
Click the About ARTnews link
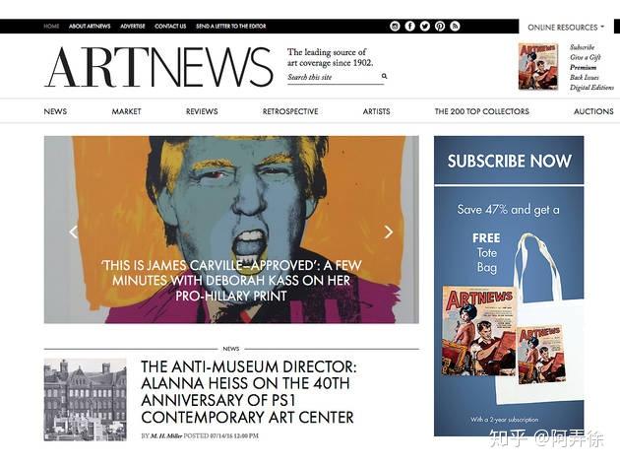pyautogui.click(x=90, y=27)
